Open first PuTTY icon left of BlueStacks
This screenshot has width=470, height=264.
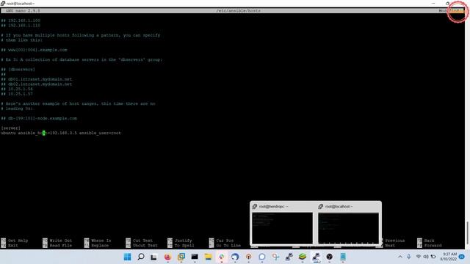pos(289,257)
